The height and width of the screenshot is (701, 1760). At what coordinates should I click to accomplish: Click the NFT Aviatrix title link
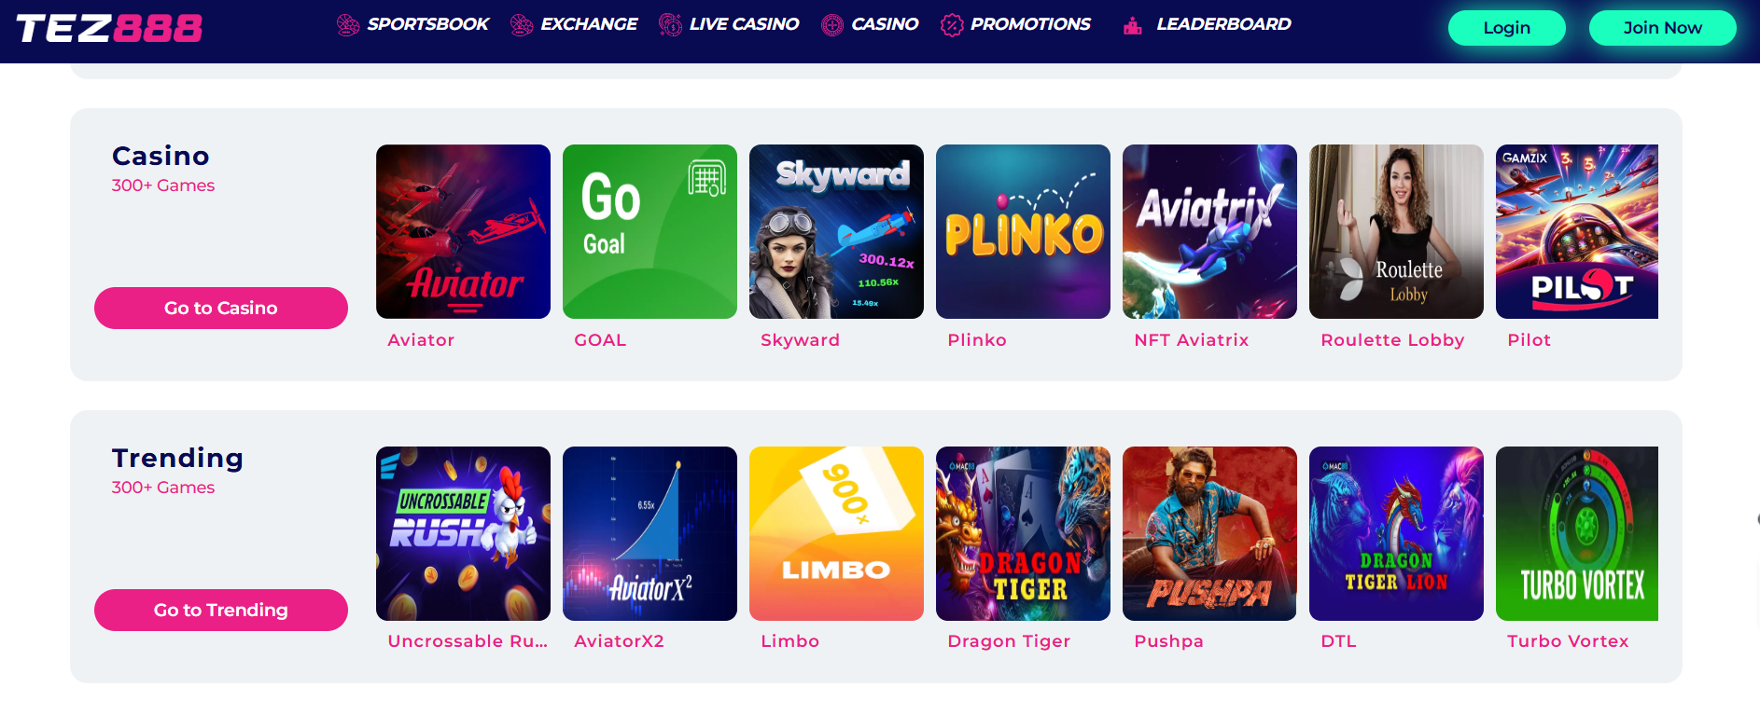coord(1192,340)
